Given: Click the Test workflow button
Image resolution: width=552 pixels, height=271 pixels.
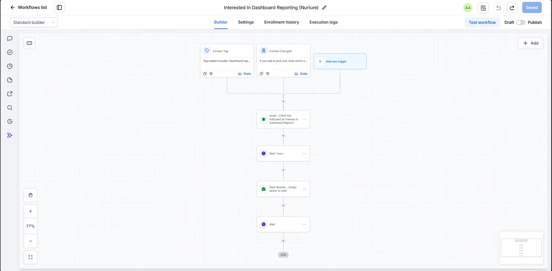Looking at the screenshot, I should coord(482,22).
